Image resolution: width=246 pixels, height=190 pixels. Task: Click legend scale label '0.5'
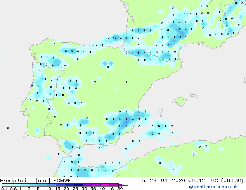(14, 188)
